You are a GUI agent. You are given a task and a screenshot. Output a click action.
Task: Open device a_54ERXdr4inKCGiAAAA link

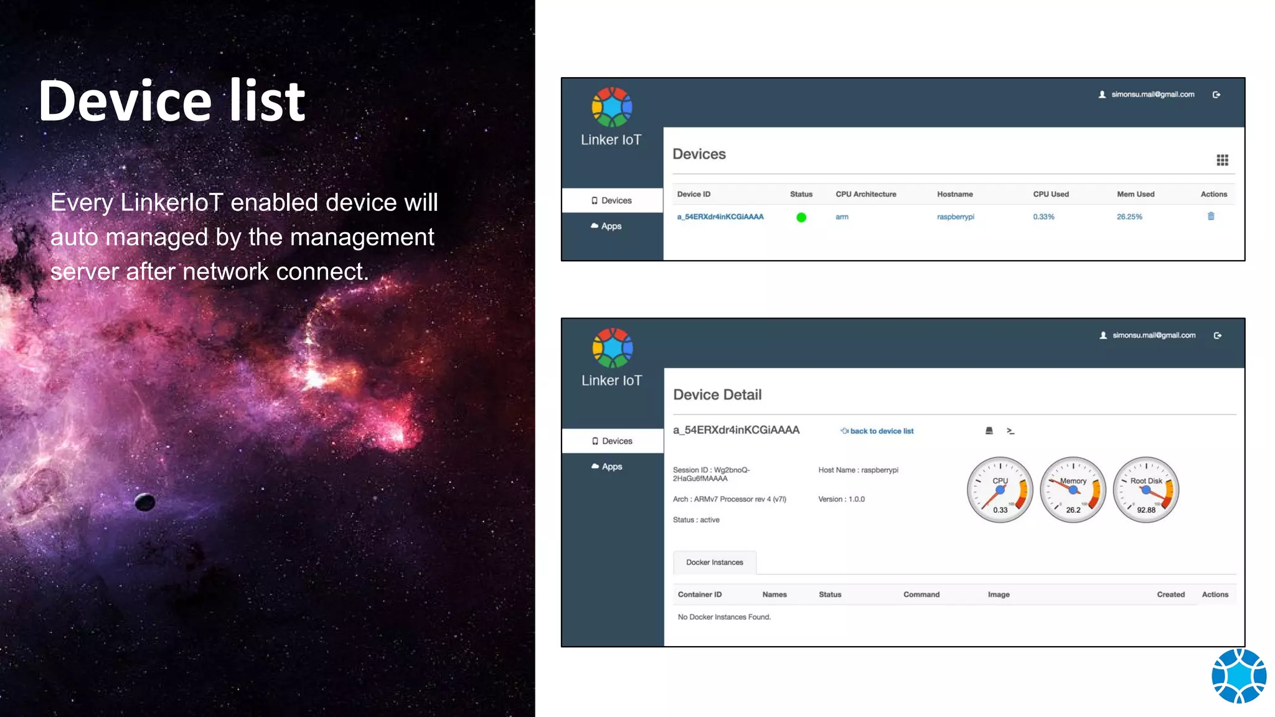tap(720, 217)
